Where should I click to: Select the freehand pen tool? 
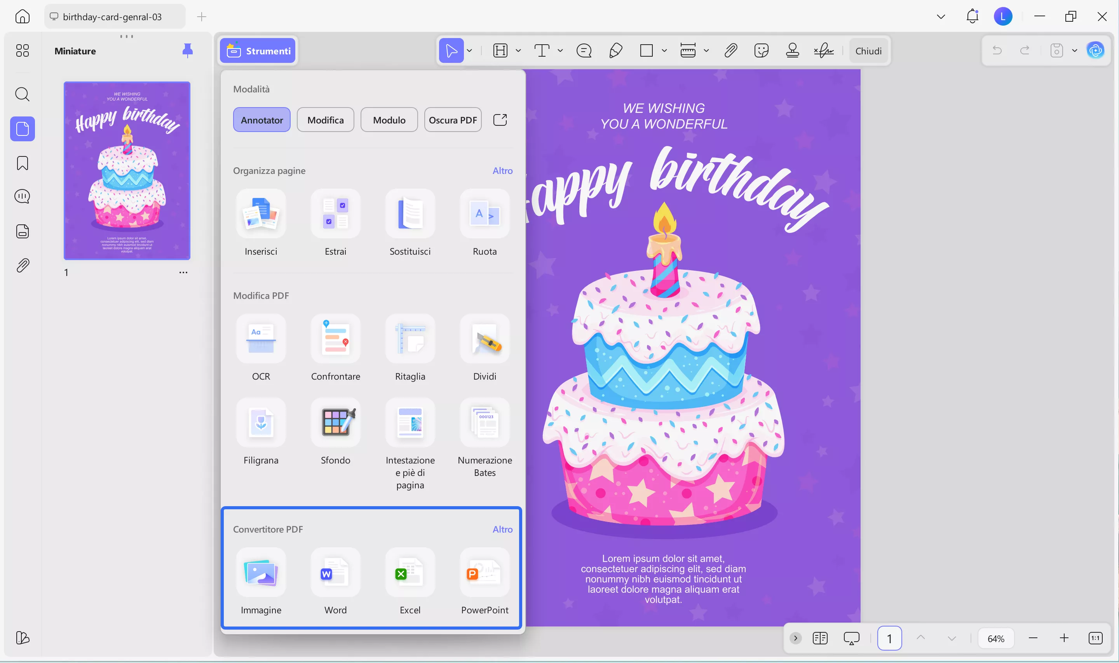tap(615, 50)
